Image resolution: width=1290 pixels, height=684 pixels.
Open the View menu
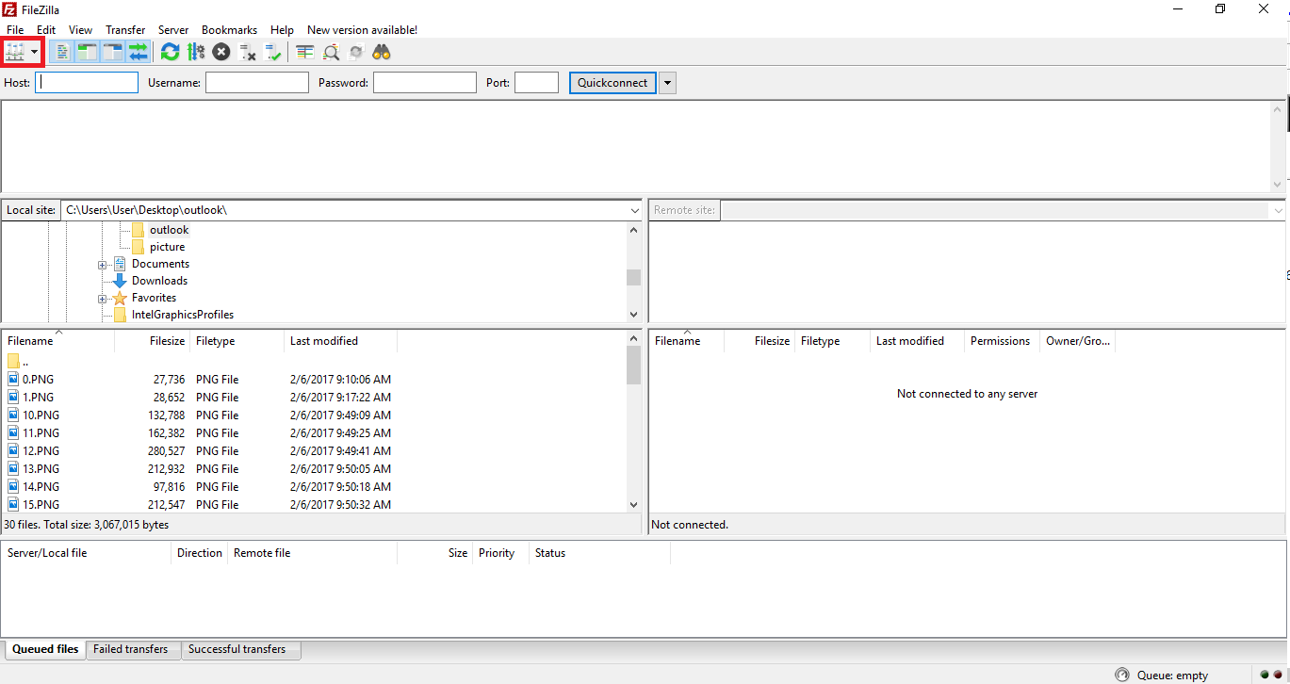(80, 30)
